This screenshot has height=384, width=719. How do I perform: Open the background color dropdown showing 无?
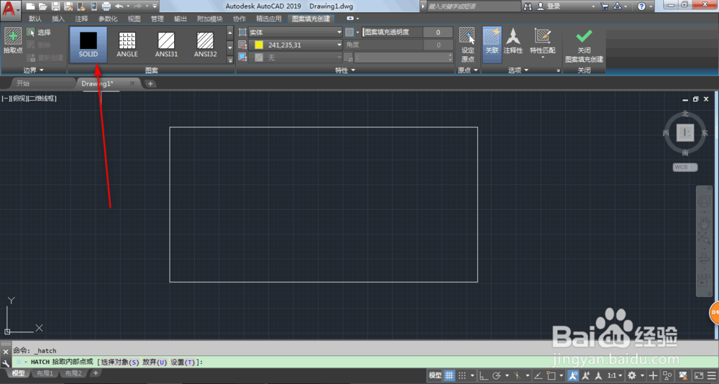[296, 58]
